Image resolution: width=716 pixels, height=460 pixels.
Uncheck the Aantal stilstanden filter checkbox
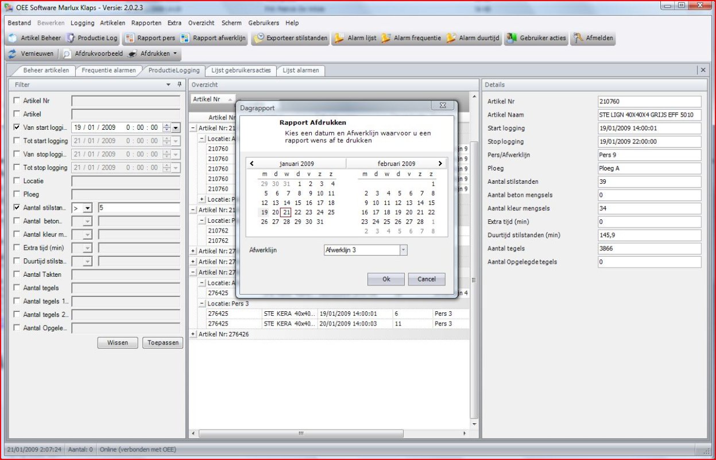coord(17,207)
